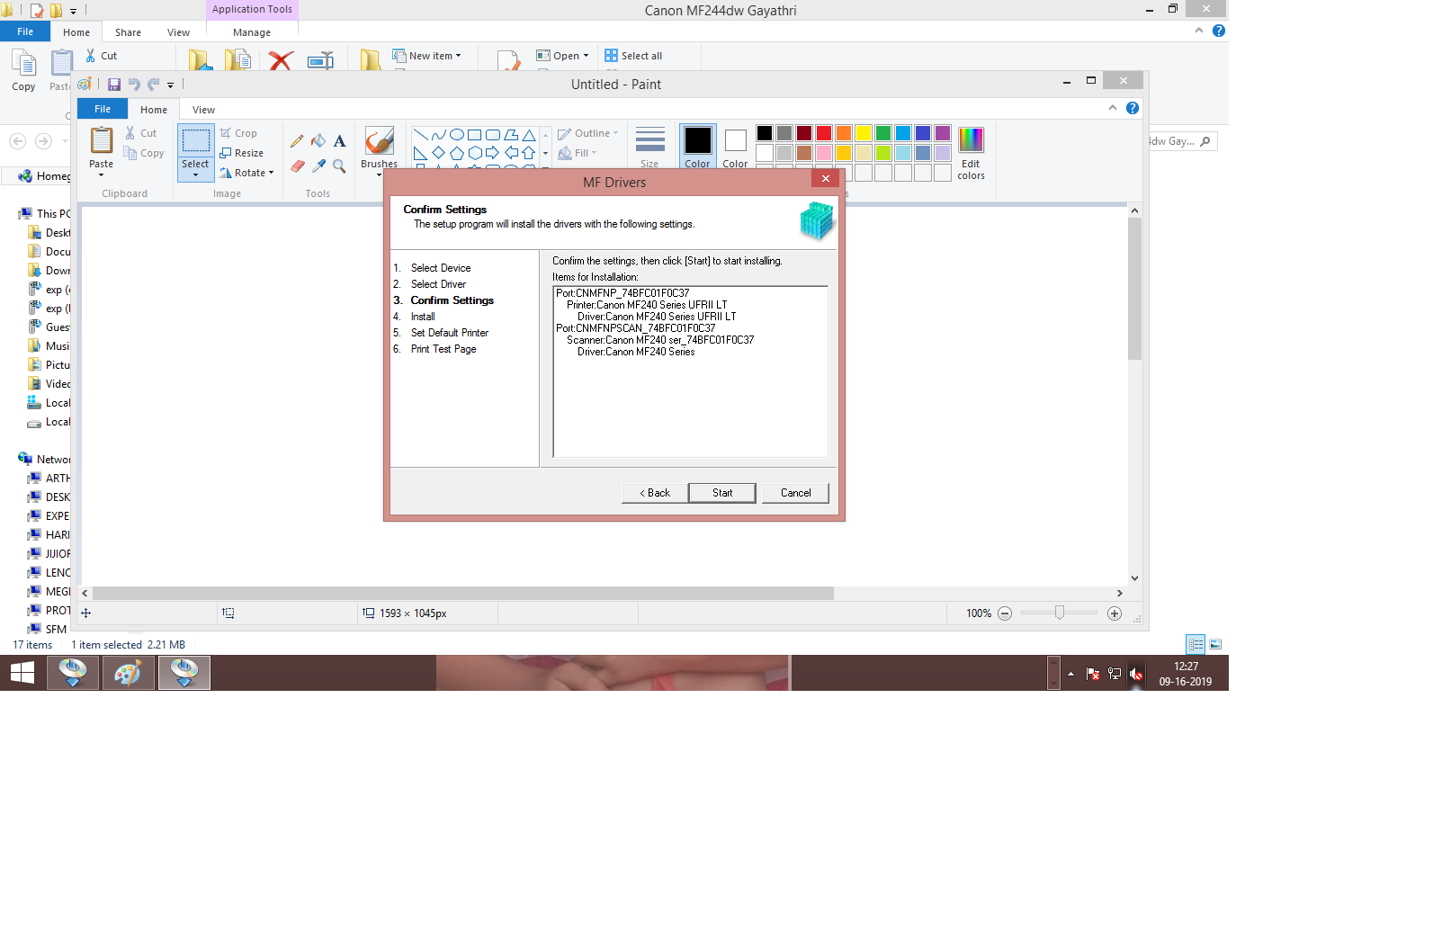1433x940 pixels.
Task: Click Resize in Paint's Image group
Action: [x=242, y=153]
